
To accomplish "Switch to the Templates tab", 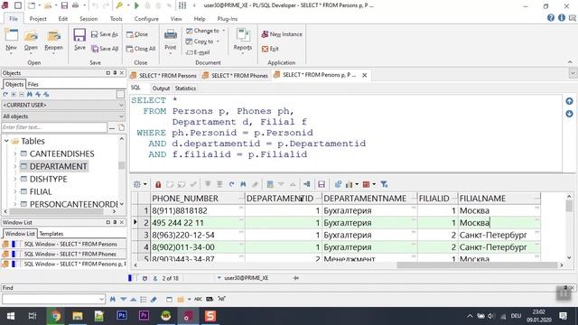I will 51,234.
